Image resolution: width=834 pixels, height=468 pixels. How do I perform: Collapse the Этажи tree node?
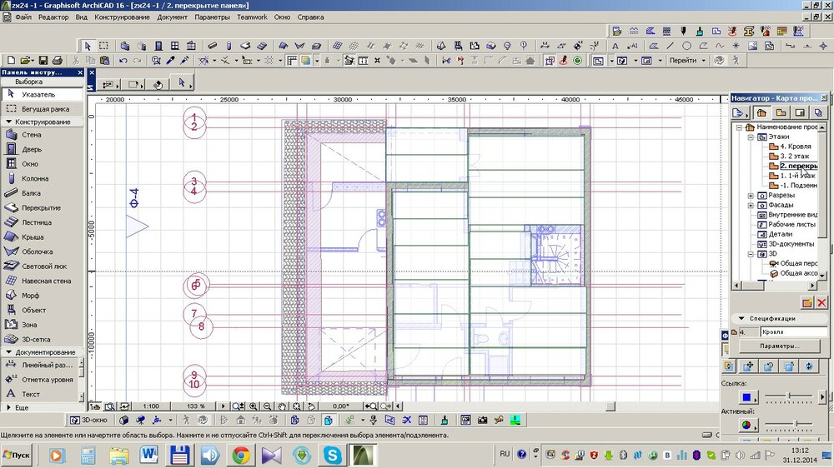[751, 137]
